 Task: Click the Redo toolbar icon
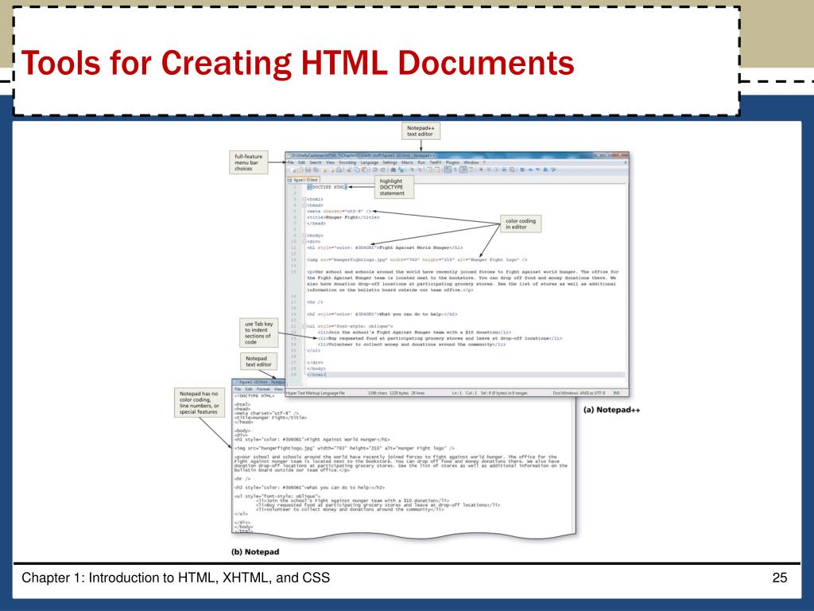pos(382,169)
